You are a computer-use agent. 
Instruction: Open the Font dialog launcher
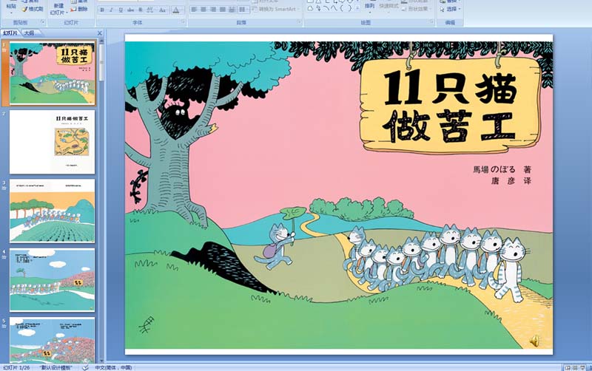(x=183, y=22)
